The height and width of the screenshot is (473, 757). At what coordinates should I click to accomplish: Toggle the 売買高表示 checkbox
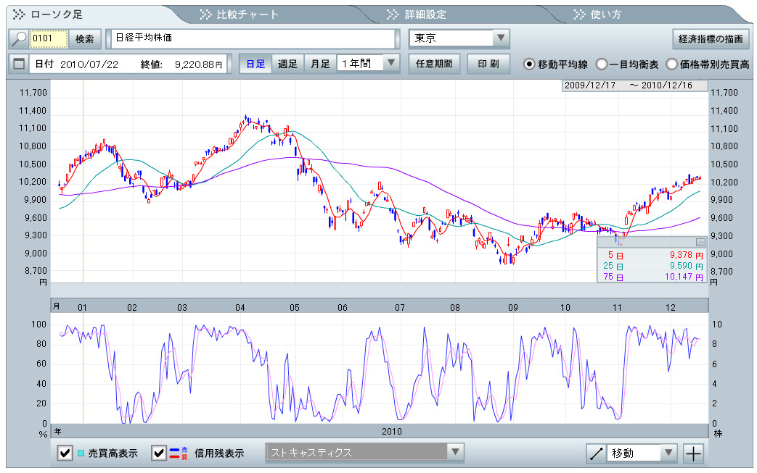point(65,453)
